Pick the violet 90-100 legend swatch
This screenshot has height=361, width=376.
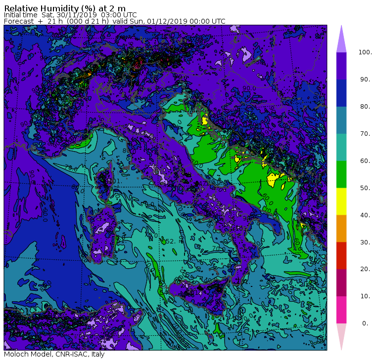pyautogui.click(x=341, y=66)
